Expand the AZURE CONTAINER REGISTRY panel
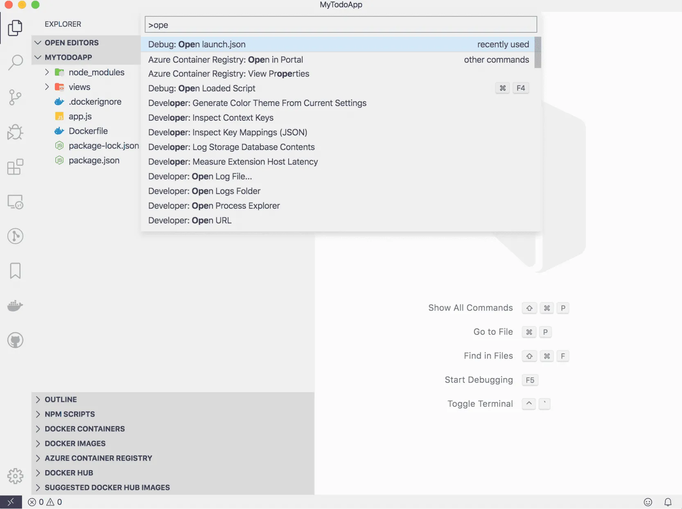This screenshot has width=682, height=509. pos(173,458)
